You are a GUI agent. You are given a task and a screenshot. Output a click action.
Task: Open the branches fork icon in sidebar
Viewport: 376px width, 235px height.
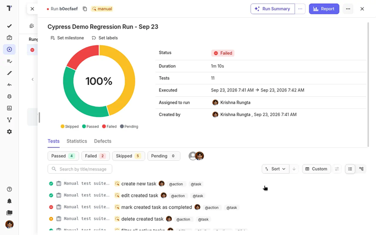(9, 120)
